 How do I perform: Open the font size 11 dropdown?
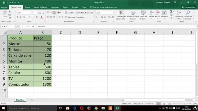click(x=37, y=13)
